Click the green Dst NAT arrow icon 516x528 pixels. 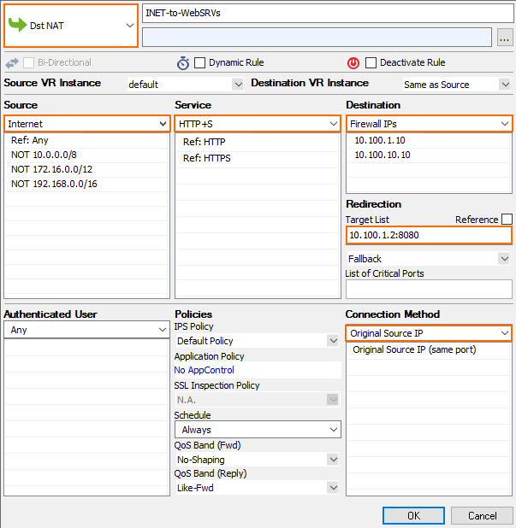(x=17, y=25)
